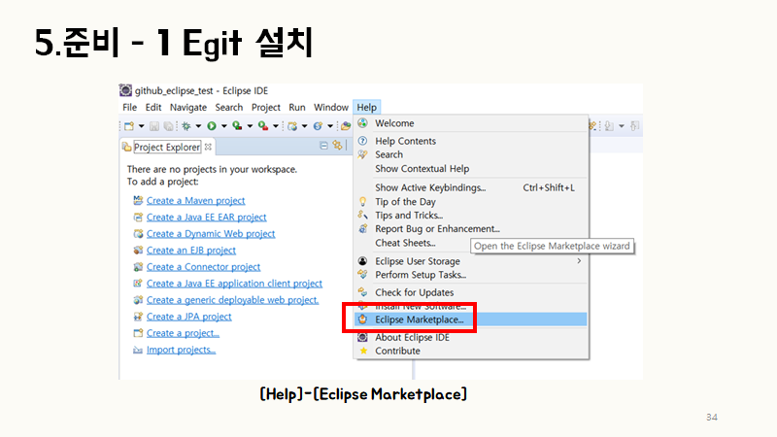Click Create a Java EE application client project
The height and width of the screenshot is (437, 777).
click(234, 284)
